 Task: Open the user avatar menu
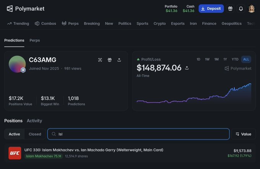(251, 9)
